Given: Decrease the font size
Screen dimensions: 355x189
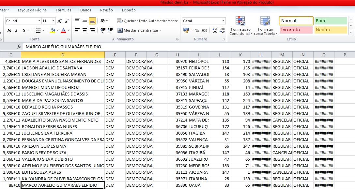Looking at the screenshot, I should 67,21.
